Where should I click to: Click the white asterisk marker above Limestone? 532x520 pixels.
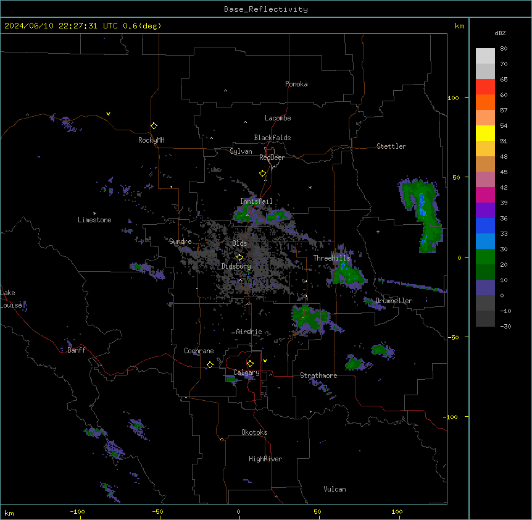click(x=94, y=214)
